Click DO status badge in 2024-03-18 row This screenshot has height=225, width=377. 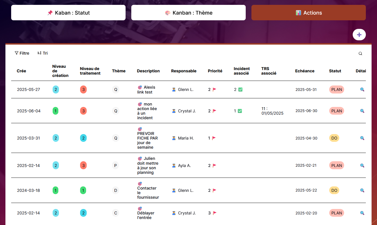(x=334, y=190)
